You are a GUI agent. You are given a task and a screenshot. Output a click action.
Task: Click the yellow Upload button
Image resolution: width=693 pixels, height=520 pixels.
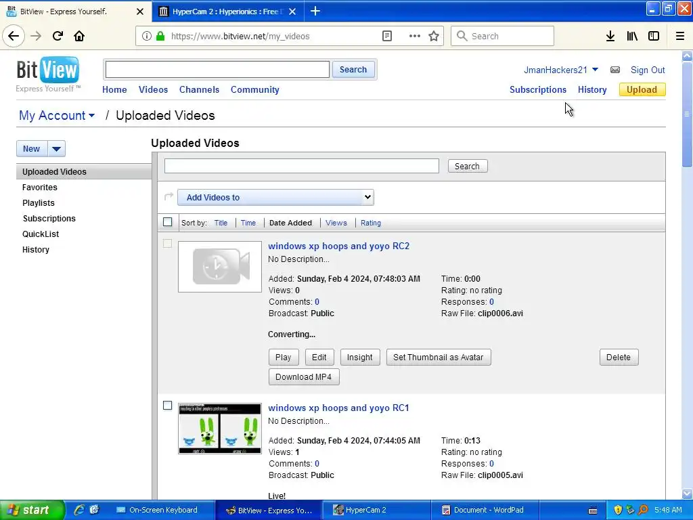coord(642,90)
